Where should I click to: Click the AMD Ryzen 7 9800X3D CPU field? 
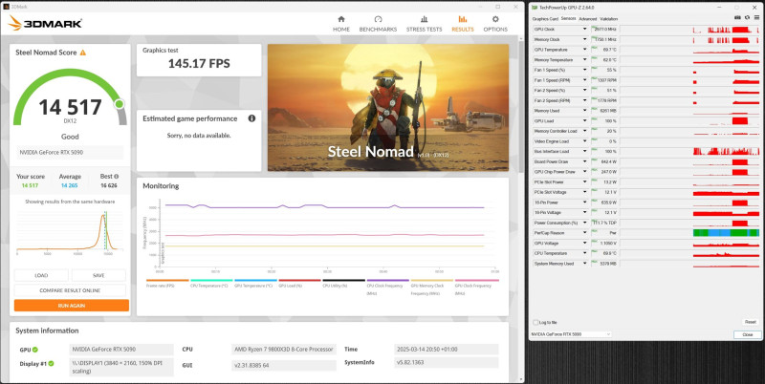[x=283, y=350]
